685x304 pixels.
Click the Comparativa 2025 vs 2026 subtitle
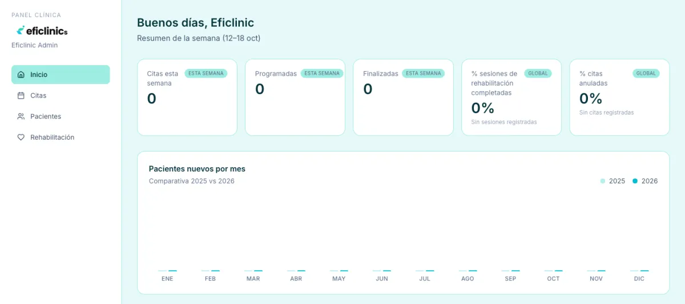click(192, 181)
